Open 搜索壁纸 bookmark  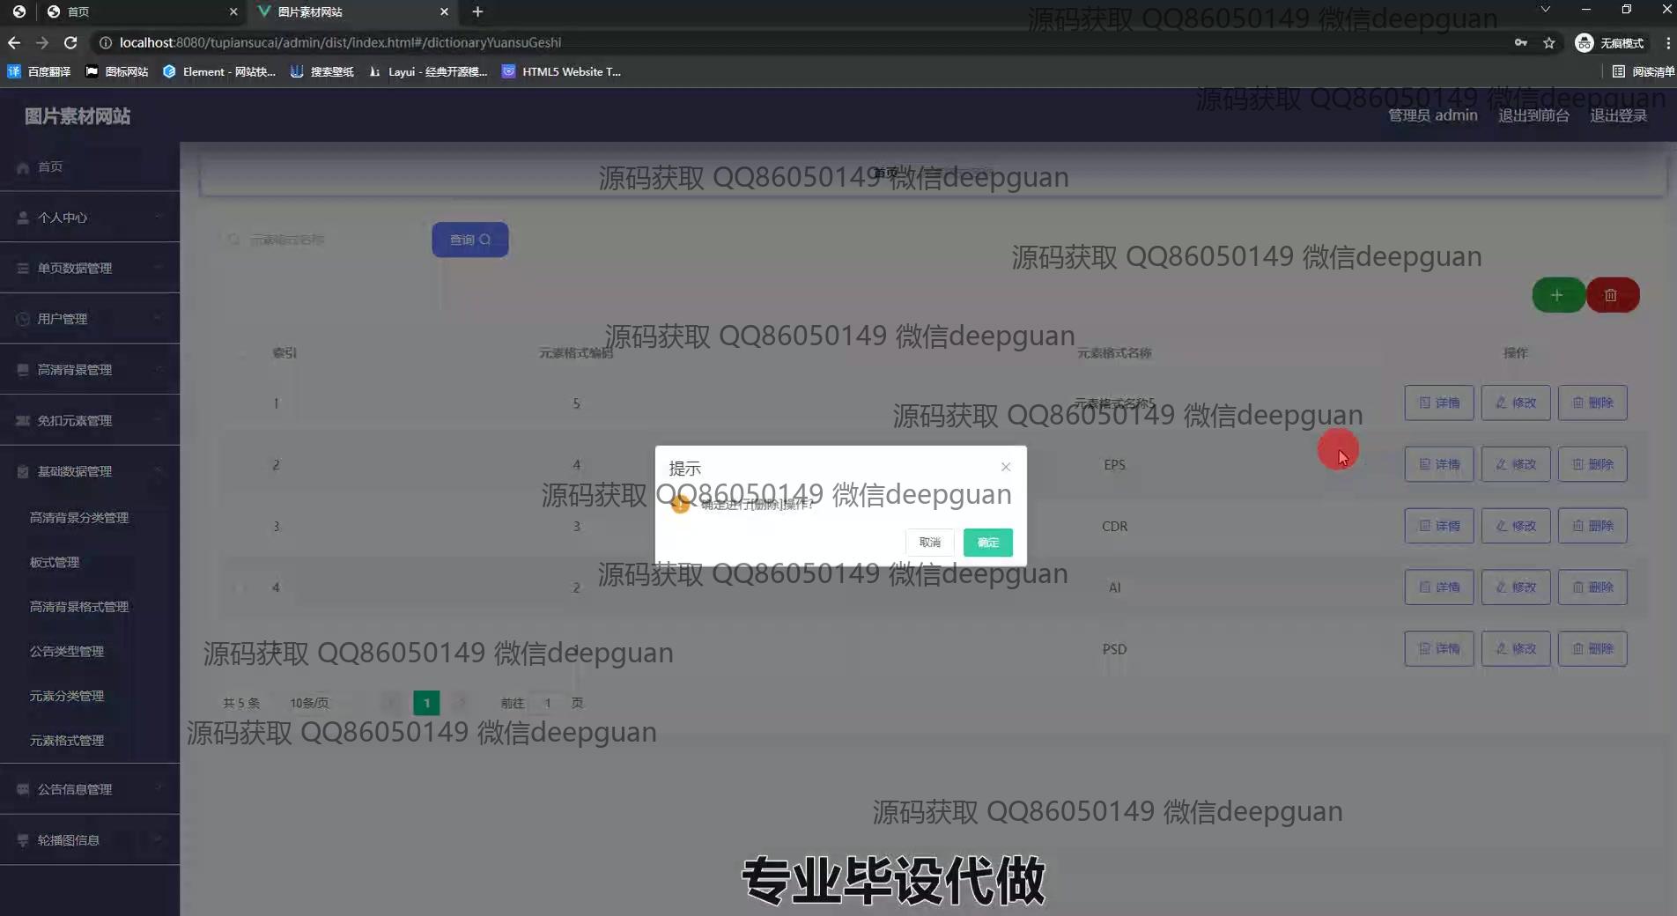(x=321, y=71)
